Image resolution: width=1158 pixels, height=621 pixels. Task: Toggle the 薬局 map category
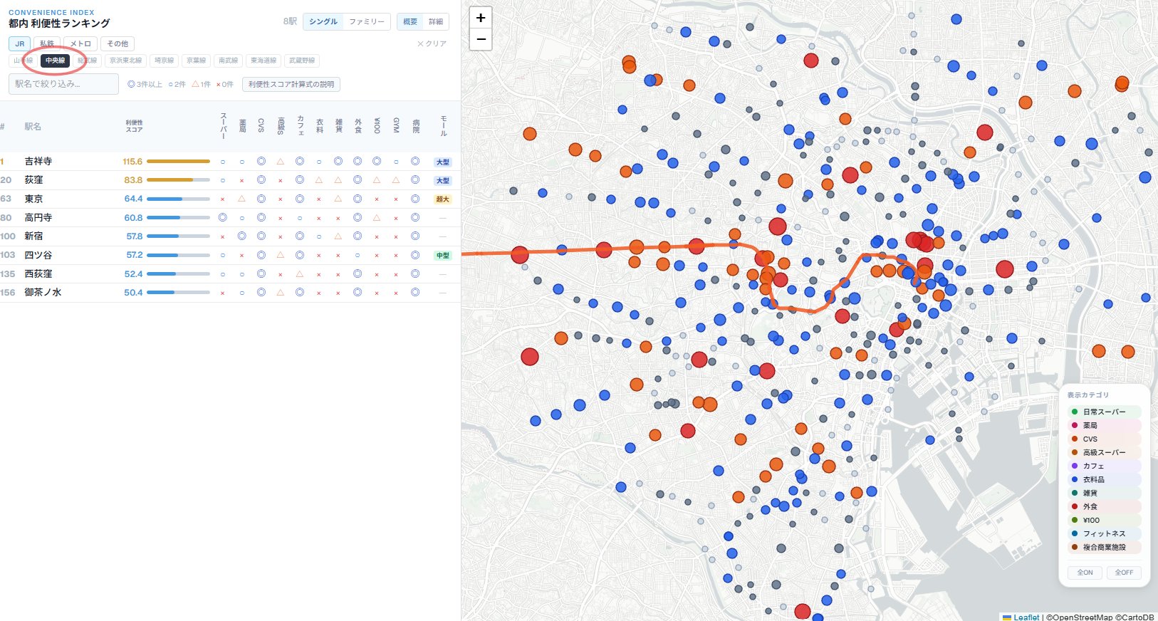point(1104,425)
